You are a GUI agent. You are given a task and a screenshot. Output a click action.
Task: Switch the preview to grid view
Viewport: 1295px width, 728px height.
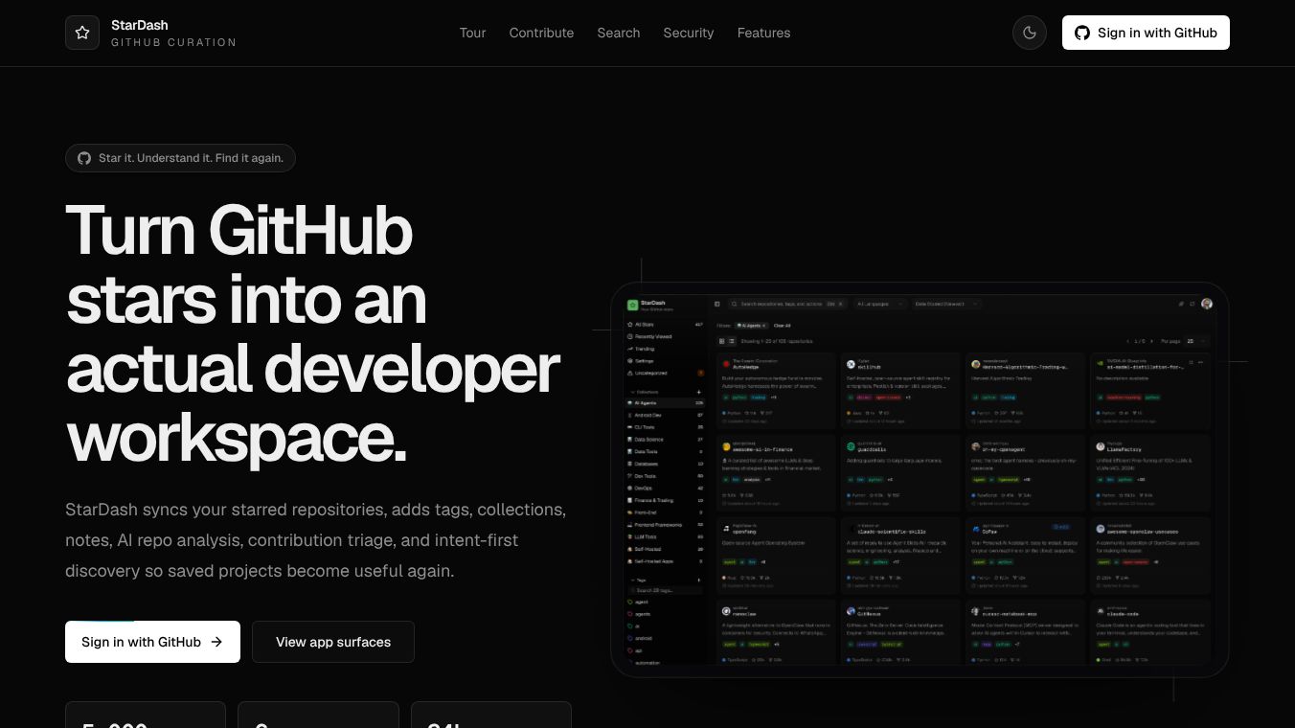(721, 341)
